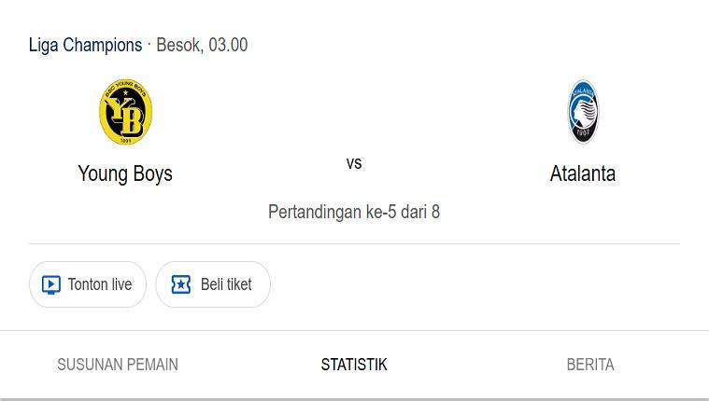
Task: Open the Atalanta team name link
Action: 583,173
